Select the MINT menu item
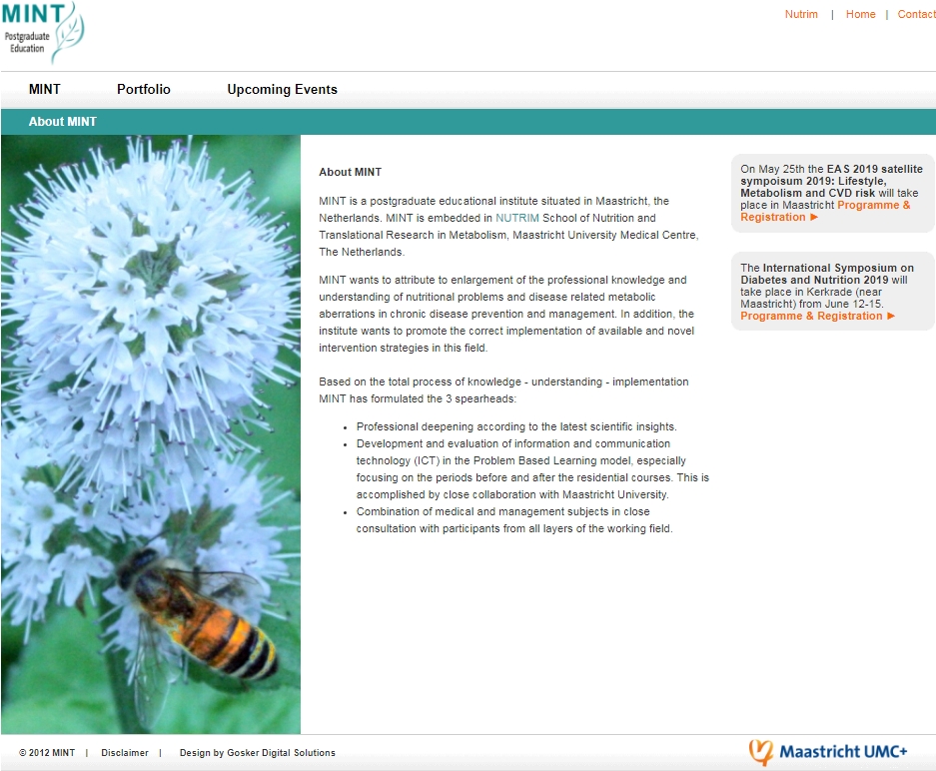 pyautogui.click(x=45, y=90)
